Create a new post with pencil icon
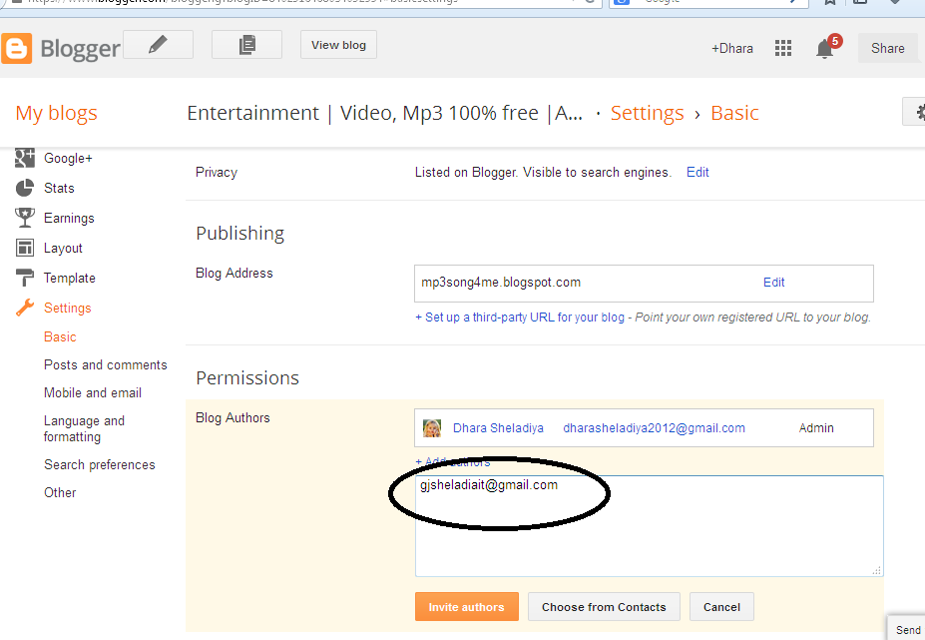 pos(158,45)
